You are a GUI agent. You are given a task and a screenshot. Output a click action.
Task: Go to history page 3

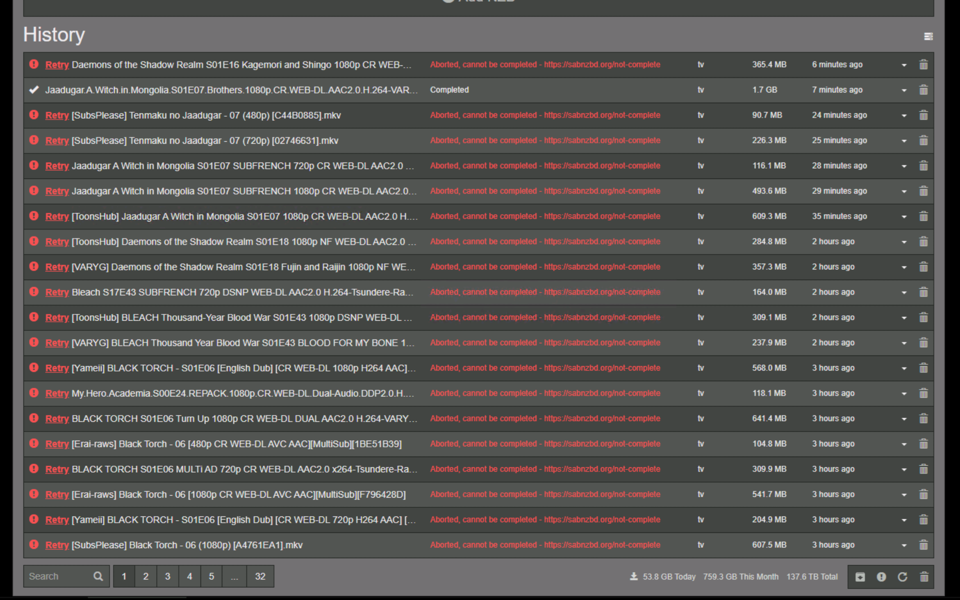pyautogui.click(x=168, y=577)
